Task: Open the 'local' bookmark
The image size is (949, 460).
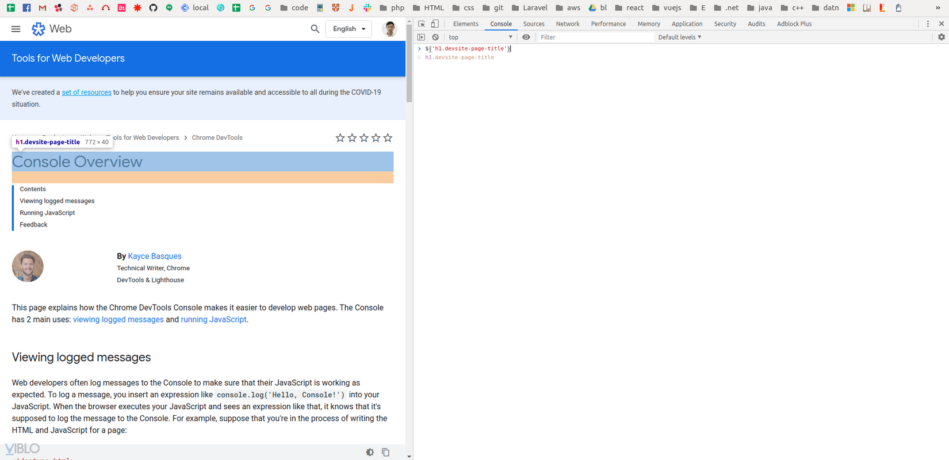Action: [x=195, y=8]
